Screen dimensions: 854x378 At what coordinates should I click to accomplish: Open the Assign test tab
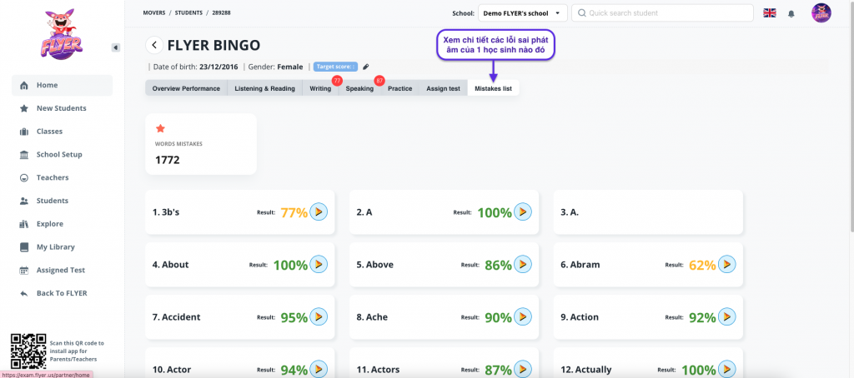click(x=443, y=88)
